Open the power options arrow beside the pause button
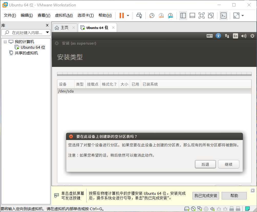 128,16
